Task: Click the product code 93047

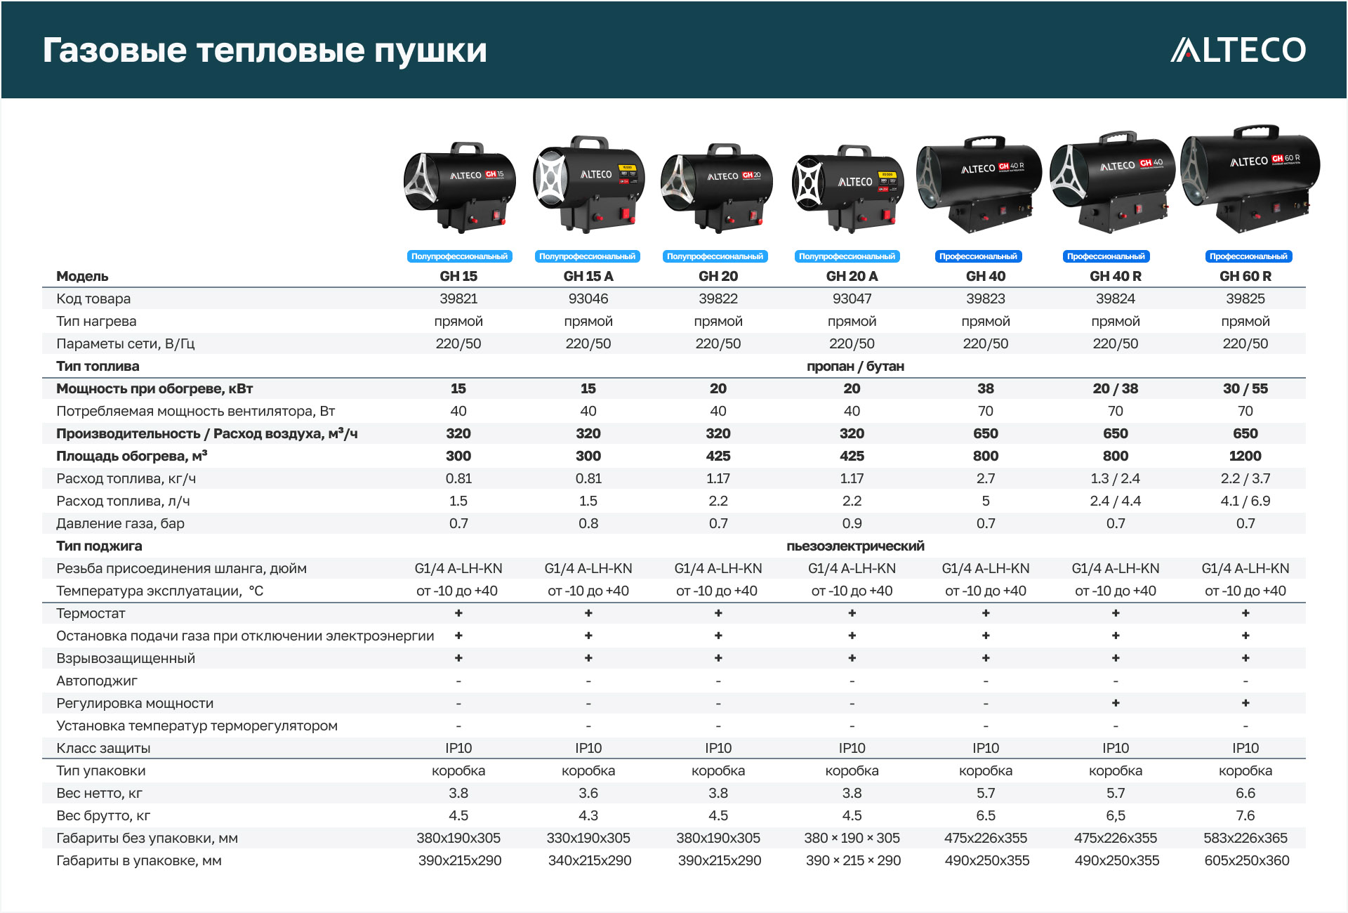Action: [x=852, y=298]
